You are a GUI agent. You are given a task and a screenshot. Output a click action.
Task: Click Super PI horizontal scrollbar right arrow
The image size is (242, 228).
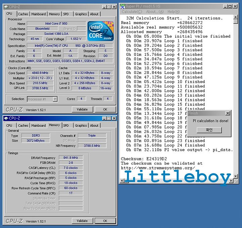[231, 181]
